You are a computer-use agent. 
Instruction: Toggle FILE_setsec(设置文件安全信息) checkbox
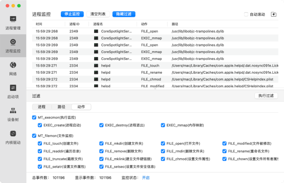(101, 167)
